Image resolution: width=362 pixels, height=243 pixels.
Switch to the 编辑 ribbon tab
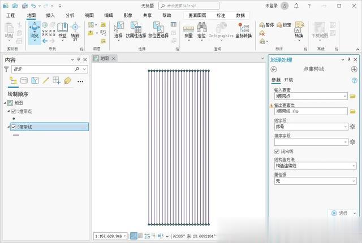109,15
